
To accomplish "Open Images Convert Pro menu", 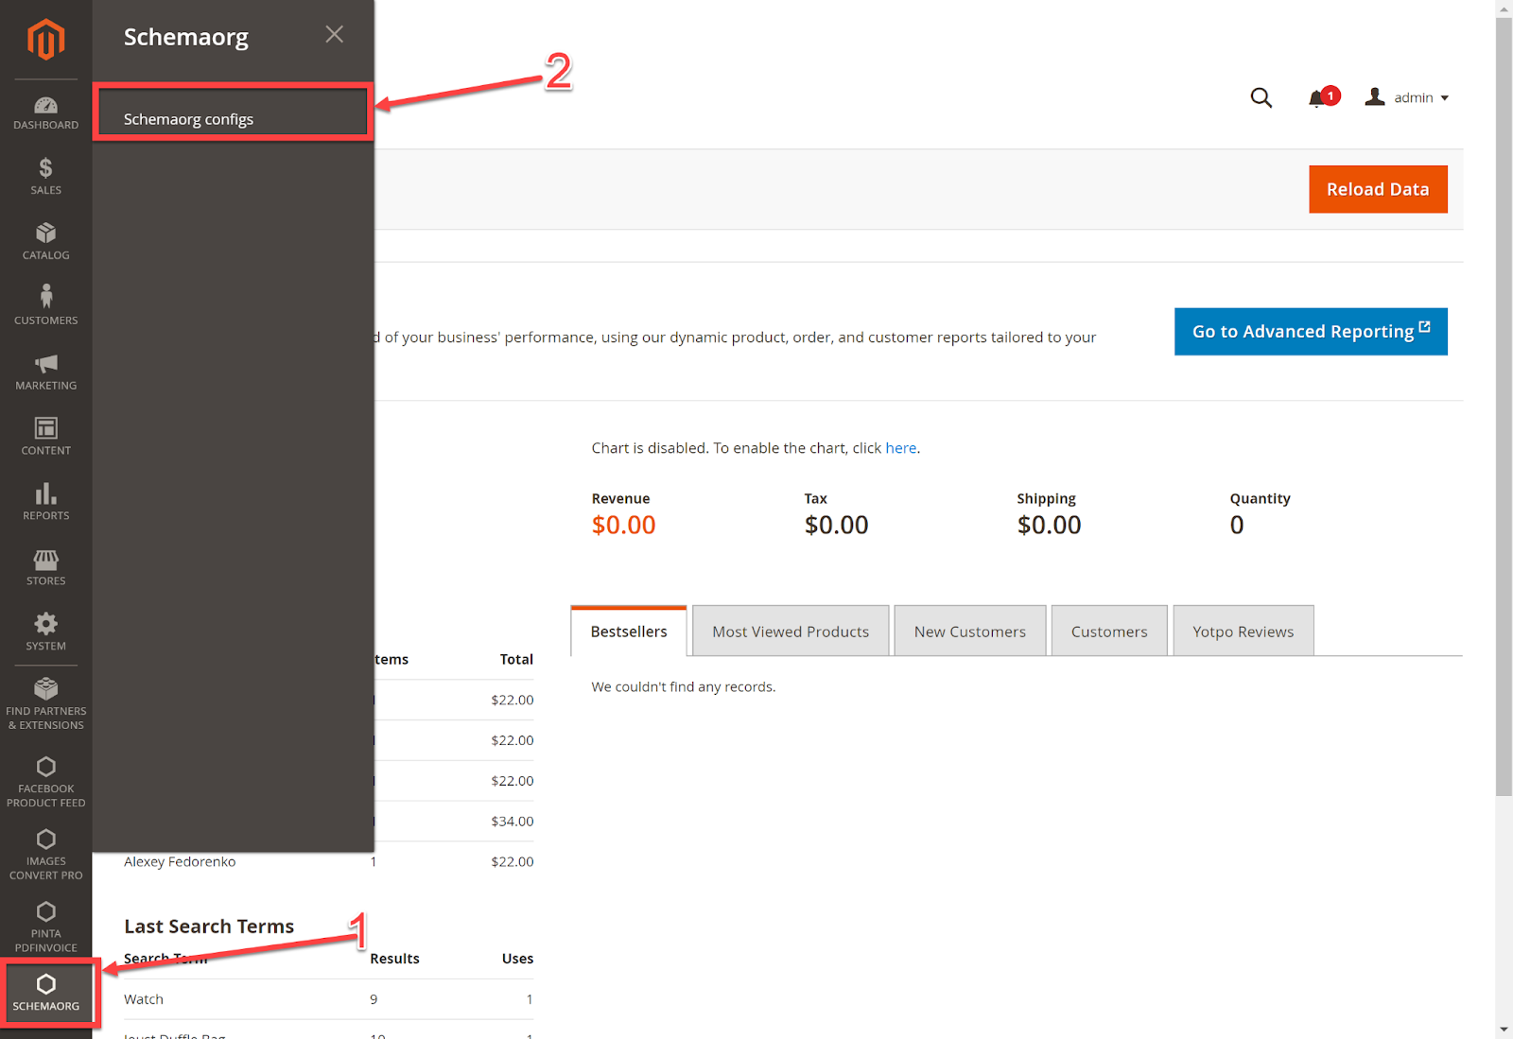I will [x=45, y=856].
